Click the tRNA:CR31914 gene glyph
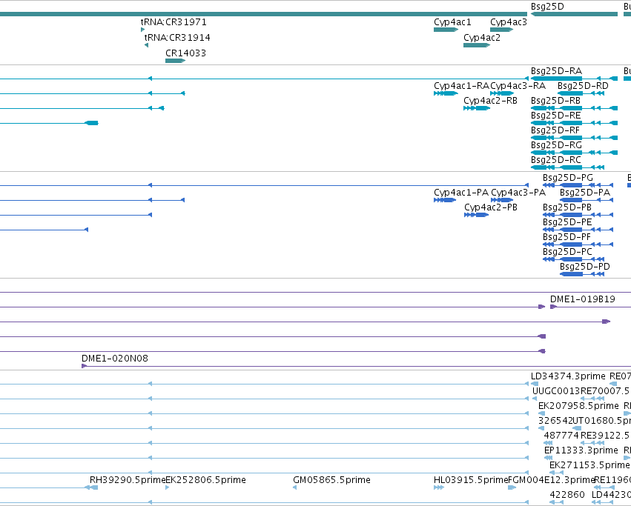This screenshot has height=506, width=631. click(x=147, y=45)
